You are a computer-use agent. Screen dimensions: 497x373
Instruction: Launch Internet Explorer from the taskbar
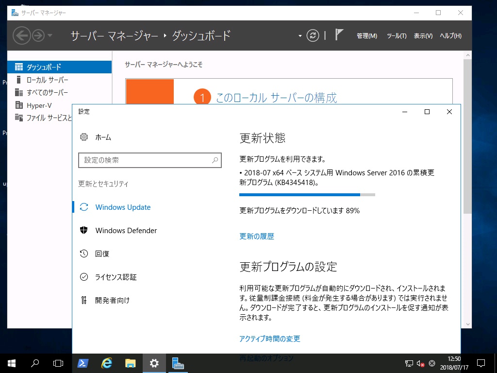point(106,363)
